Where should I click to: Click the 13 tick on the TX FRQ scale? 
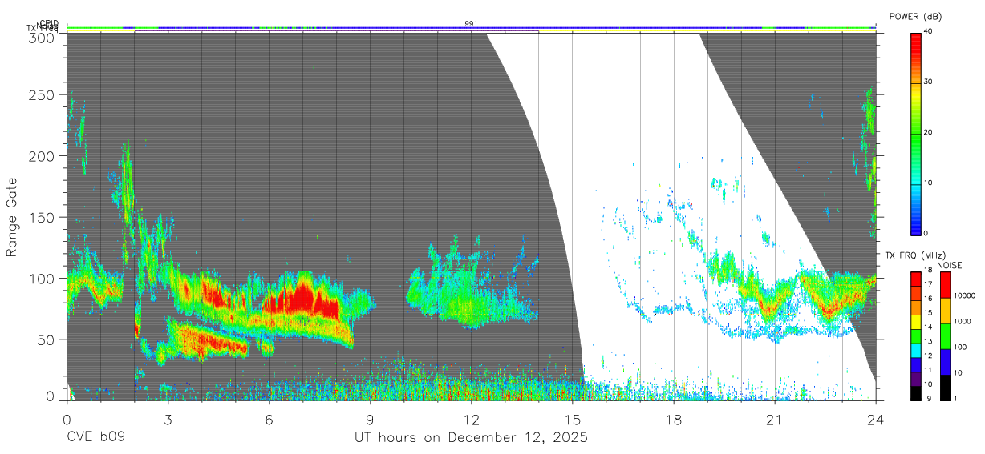coord(927,342)
